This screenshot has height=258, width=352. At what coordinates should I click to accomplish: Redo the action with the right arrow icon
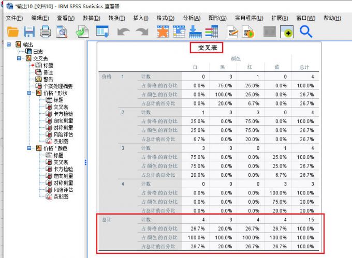click(x=142, y=32)
